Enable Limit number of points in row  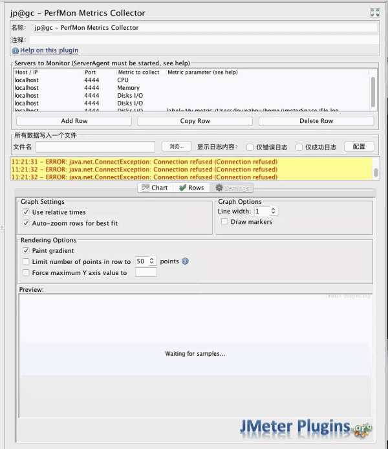(x=26, y=261)
